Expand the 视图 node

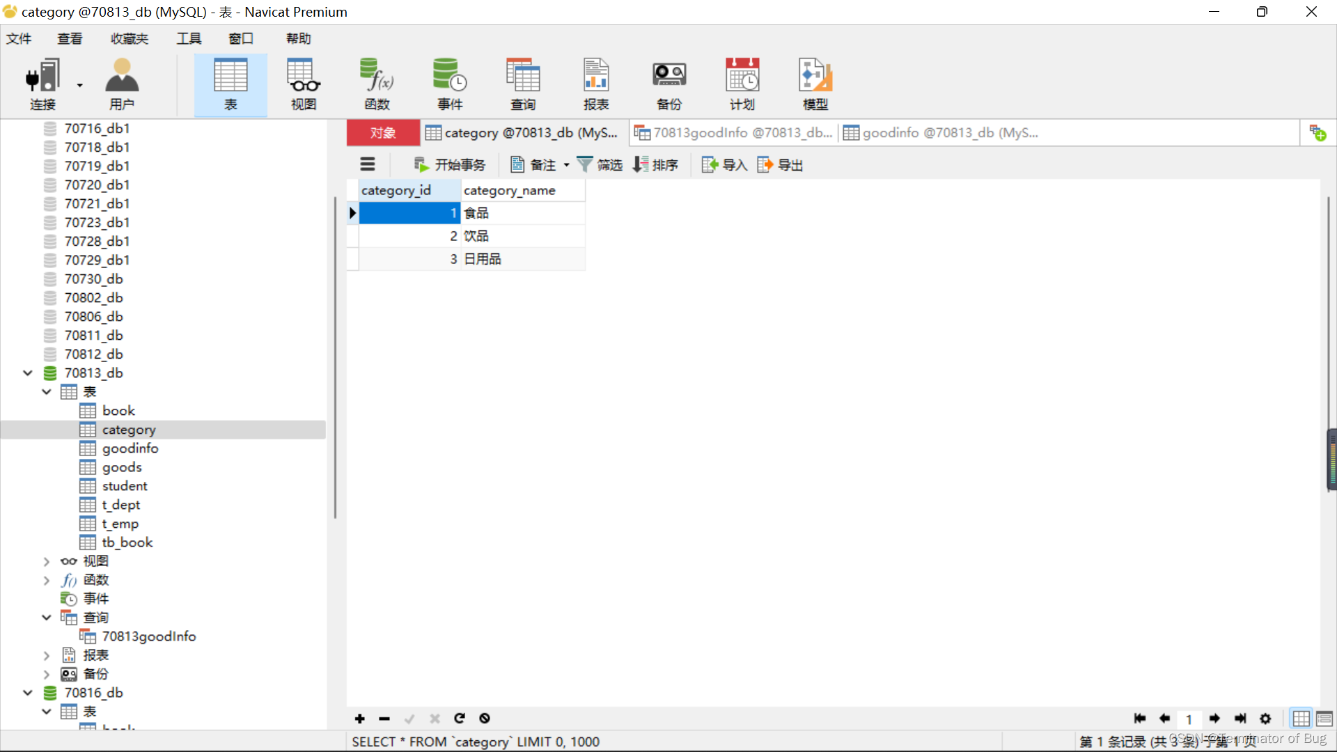coord(47,561)
